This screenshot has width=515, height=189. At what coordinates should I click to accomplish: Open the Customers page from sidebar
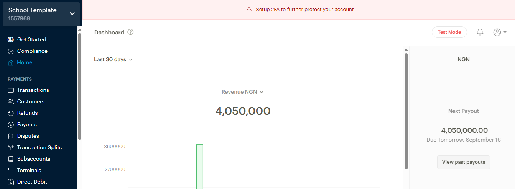pyautogui.click(x=31, y=101)
